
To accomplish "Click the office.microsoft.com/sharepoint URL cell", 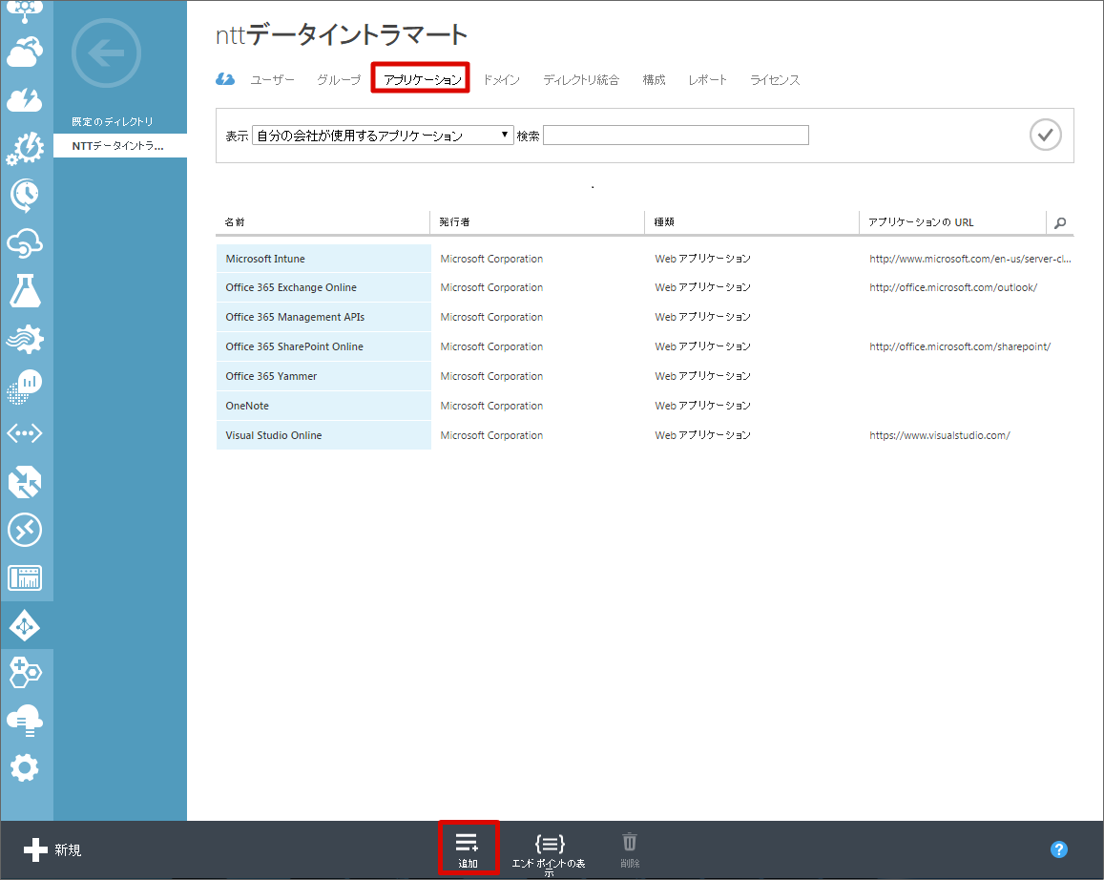I will pyautogui.click(x=960, y=346).
